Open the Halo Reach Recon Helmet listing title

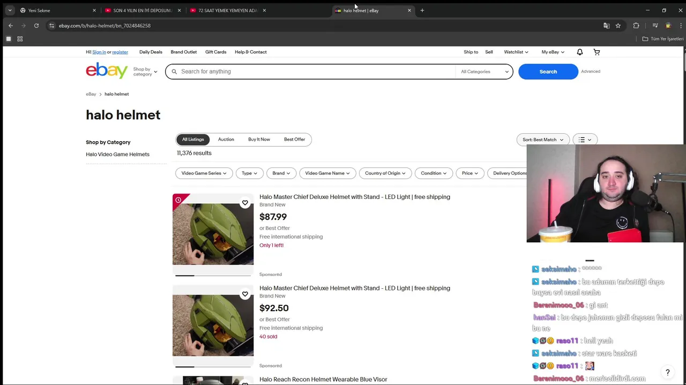323,380
